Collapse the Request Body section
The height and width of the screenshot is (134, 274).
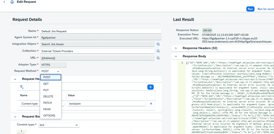[15, 117]
